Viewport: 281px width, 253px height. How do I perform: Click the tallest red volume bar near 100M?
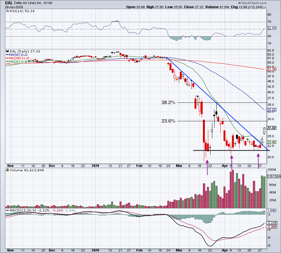[x=233, y=189]
